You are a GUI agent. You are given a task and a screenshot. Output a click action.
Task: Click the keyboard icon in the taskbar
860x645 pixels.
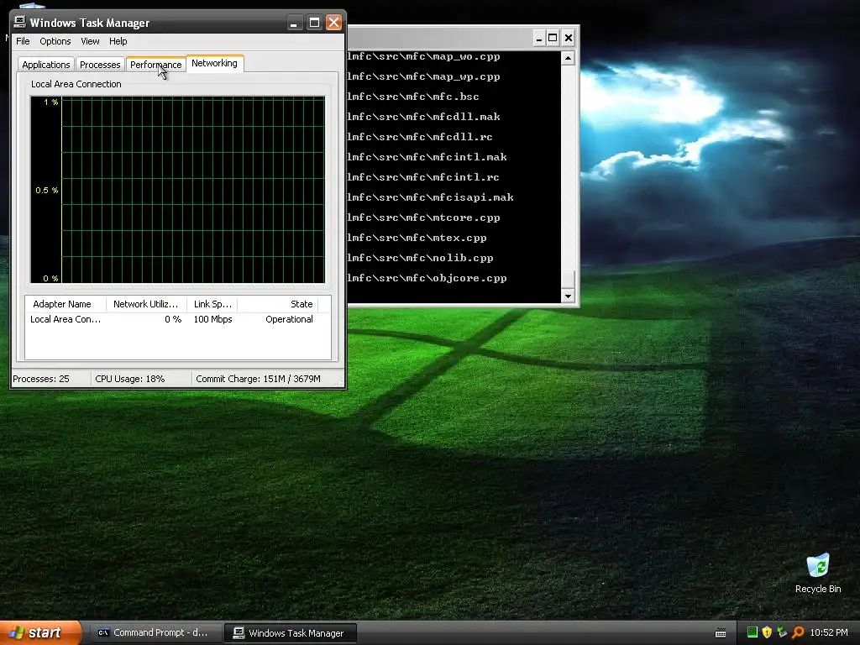[721, 633]
